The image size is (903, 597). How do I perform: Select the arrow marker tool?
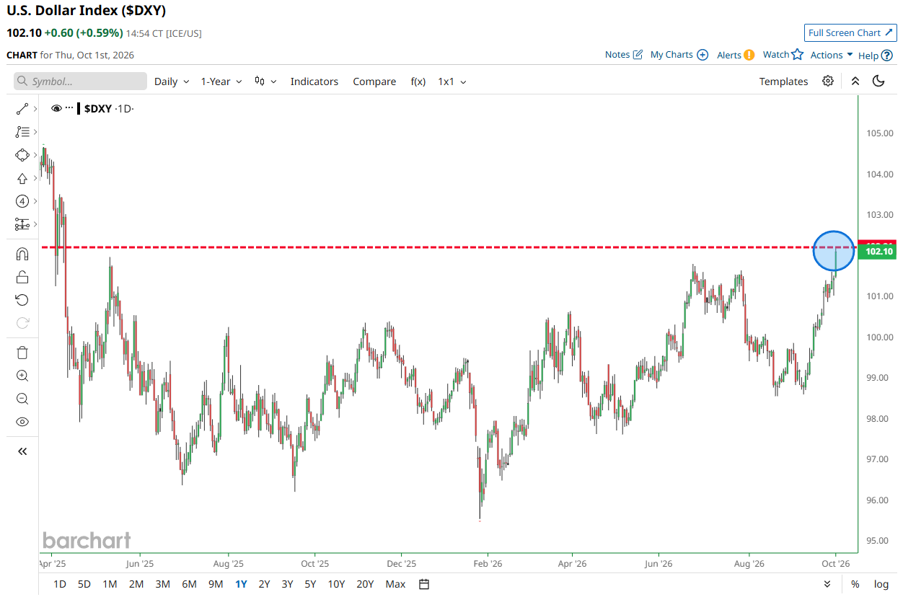tap(22, 178)
